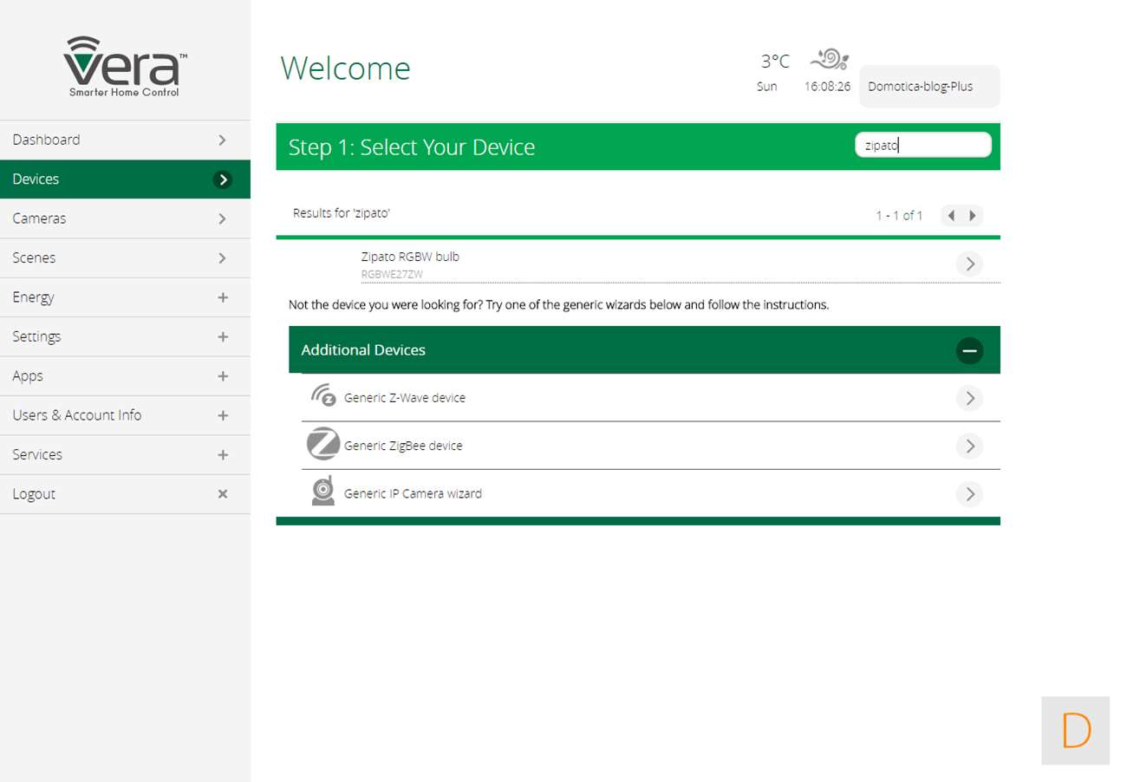
Task: Click the IP camera icon
Action: point(322,492)
